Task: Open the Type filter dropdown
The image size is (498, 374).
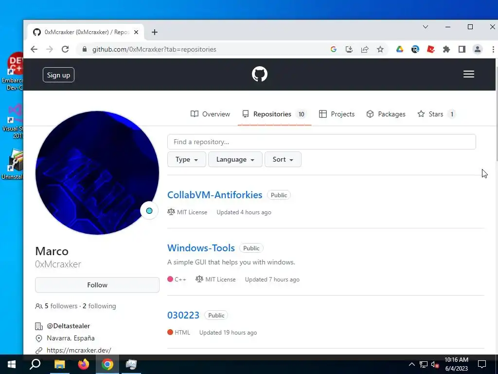Action: click(x=187, y=159)
